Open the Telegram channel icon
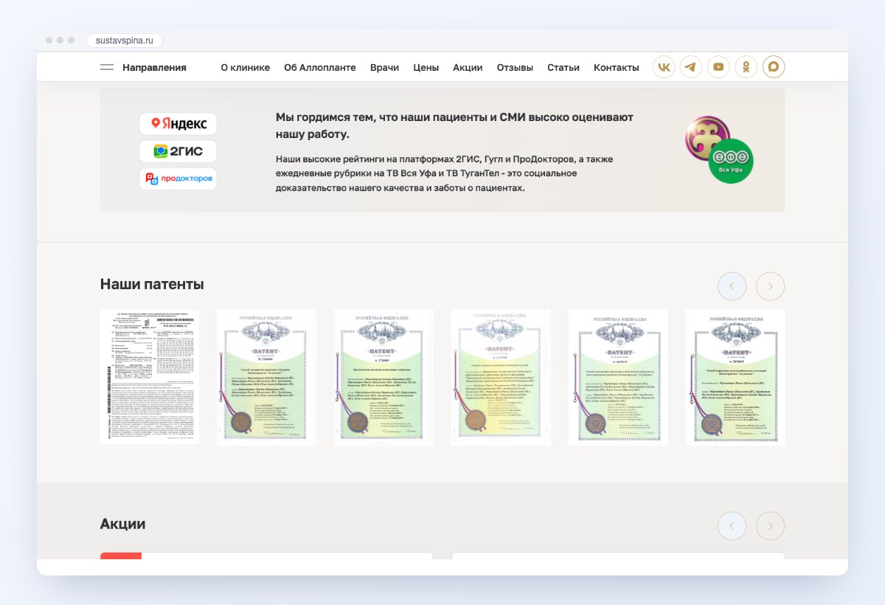This screenshot has height=605, width=885. pos(691,67)
